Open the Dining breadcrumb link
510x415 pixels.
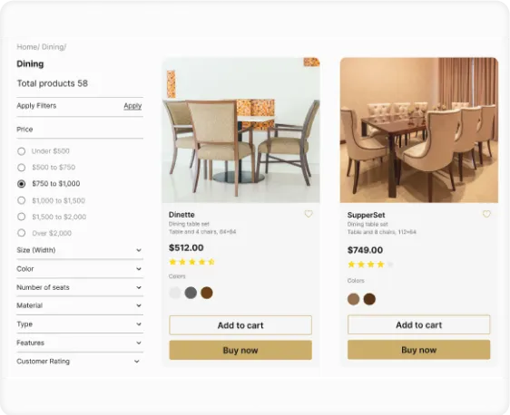pyautogui.click(x=53, y=47)
